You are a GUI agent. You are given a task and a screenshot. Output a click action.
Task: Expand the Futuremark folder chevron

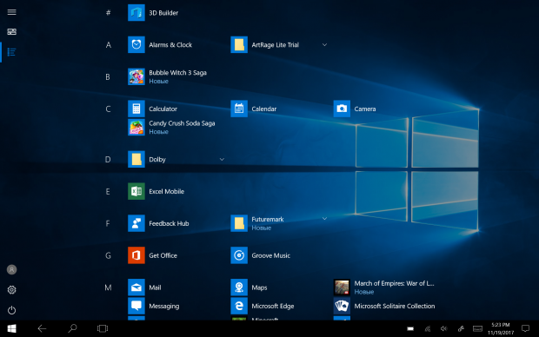(324, 219)
